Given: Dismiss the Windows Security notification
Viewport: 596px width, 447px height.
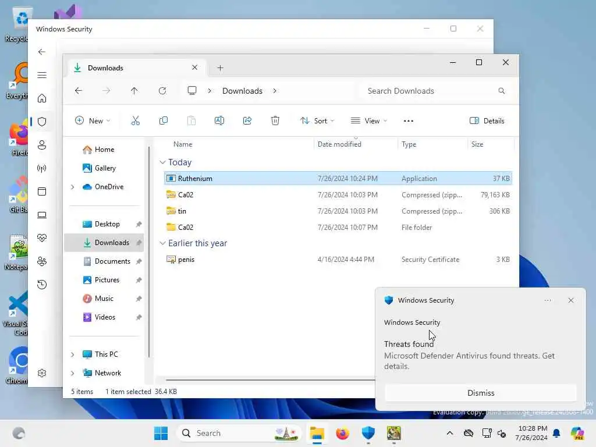Looking at the screenshot, I should coord(480,393).
